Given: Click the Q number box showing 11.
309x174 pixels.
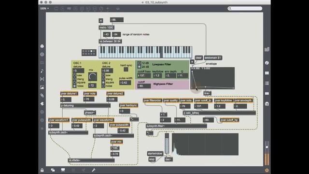Looking at the screenshot, I should tap(183, 75).
